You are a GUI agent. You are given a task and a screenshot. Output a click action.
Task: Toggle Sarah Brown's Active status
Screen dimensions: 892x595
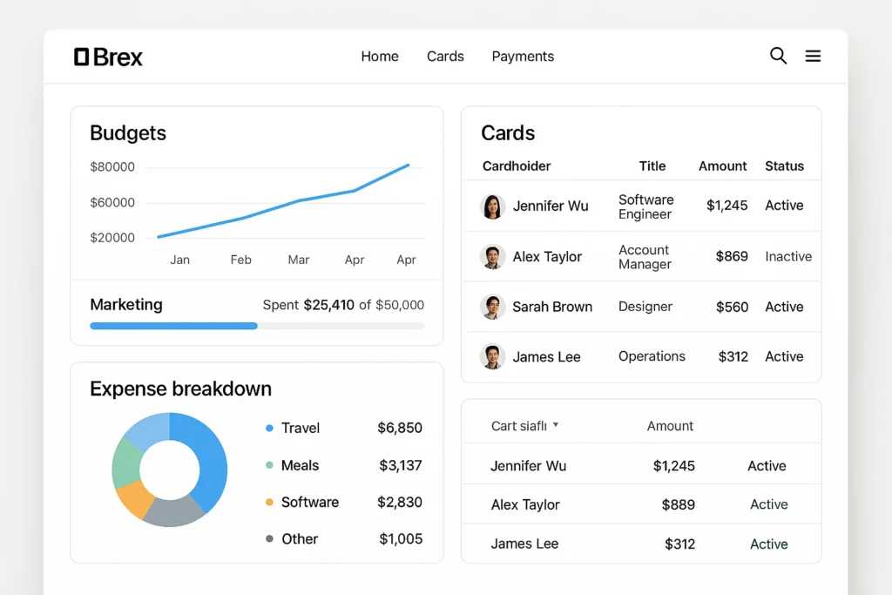click(783, 307)
